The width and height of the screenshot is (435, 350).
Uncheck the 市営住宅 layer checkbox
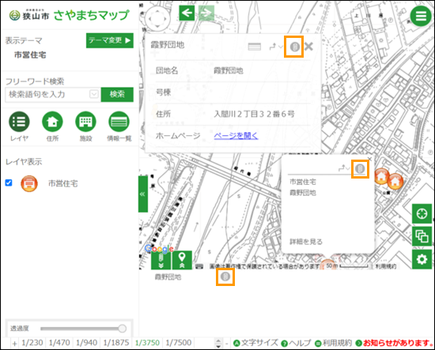9,183
